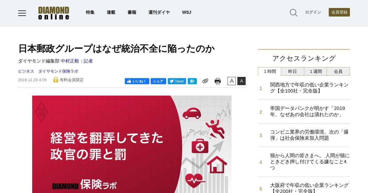Open the 特集 menu item
The width and height of the screenshot is (368, 193).
[90, 13]
